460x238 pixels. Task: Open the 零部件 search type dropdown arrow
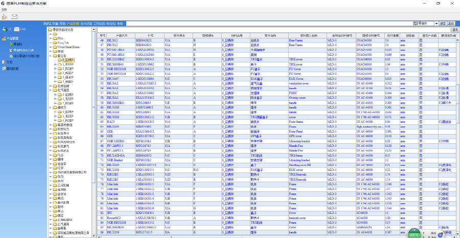(436, 24)
